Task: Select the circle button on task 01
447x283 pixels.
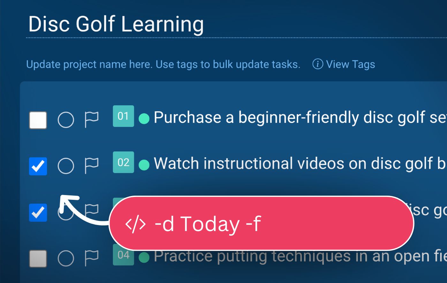Action: tap(66, 120)
